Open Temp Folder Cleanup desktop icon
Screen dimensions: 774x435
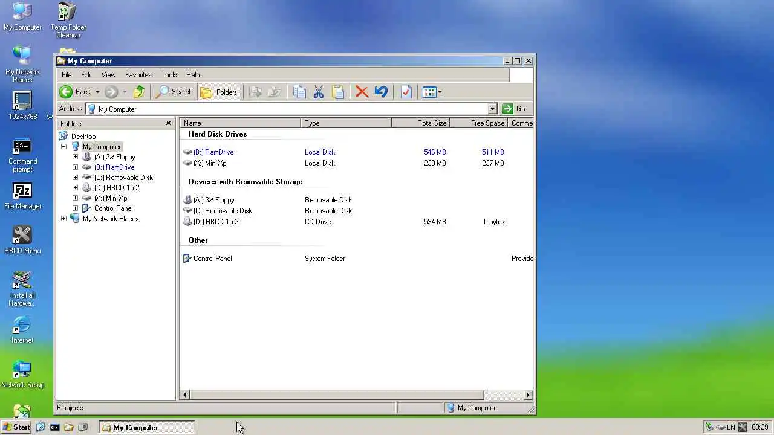pyautogui.click(x=68, y=19)
